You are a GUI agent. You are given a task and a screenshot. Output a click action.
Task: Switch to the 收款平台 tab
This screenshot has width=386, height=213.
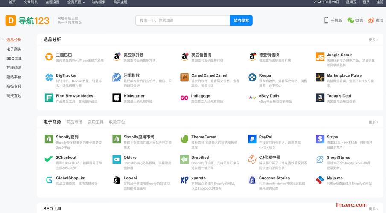117,122
